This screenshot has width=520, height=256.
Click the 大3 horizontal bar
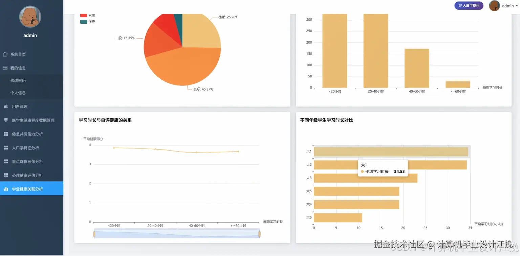[366, 178]
